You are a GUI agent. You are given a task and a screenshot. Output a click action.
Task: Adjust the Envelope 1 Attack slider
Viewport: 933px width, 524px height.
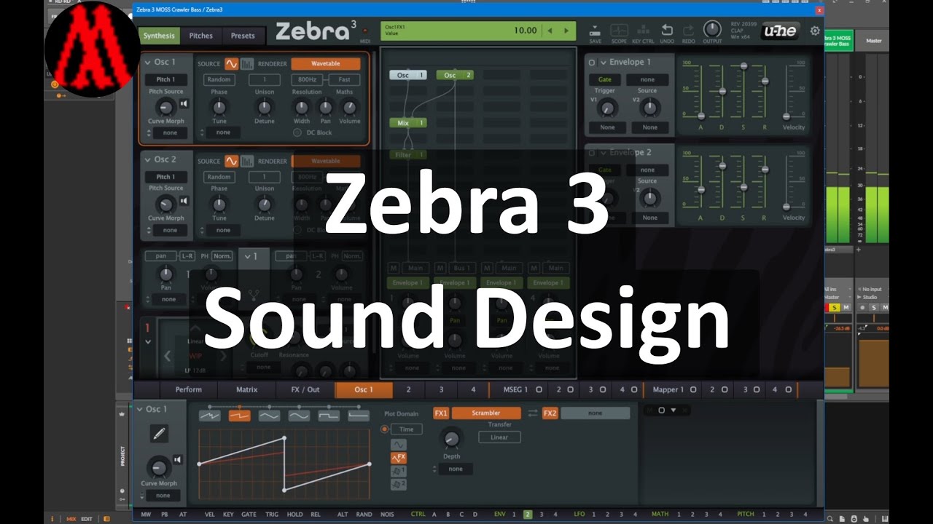point(700,91)
